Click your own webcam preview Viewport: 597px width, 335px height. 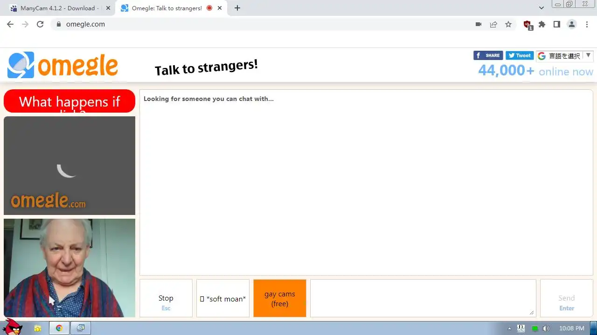coord(69,268)
